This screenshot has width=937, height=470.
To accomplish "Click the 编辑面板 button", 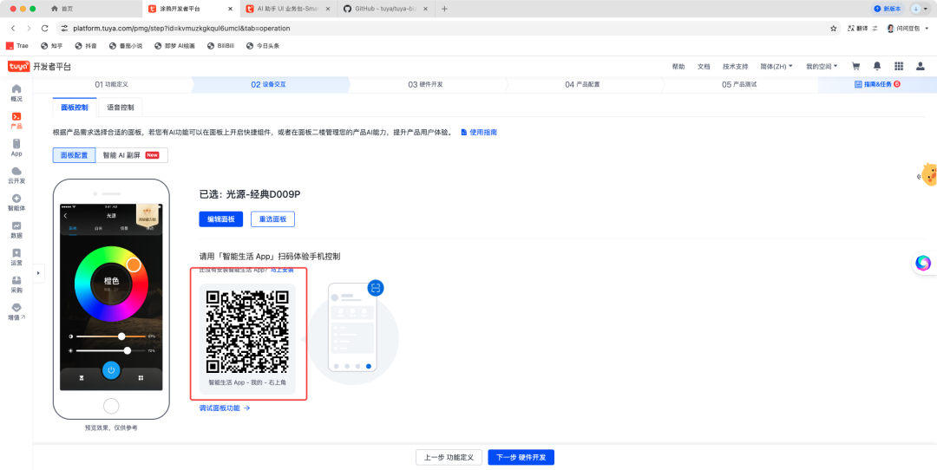I will tap(221, 219).
